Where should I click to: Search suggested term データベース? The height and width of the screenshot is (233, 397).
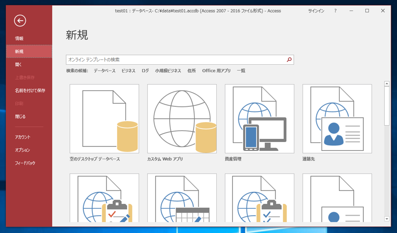pos(105,71)
